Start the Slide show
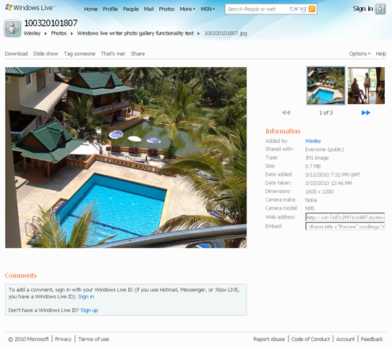 tap(46, 53)
